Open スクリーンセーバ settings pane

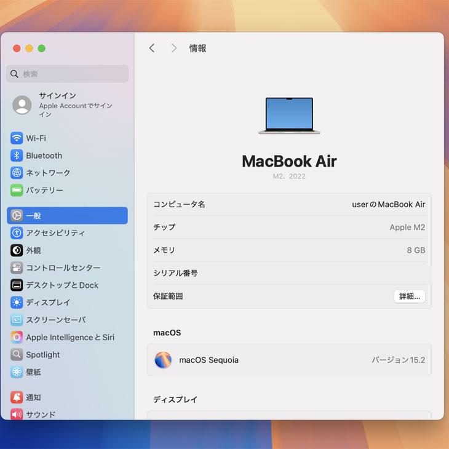pos(55,320)
